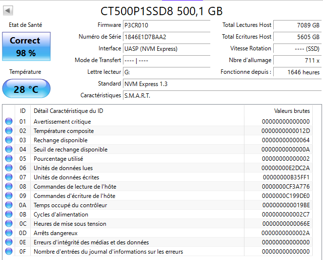Click the Firmware field P3CR010
The image size is (323, 260).
click(166, 25)
